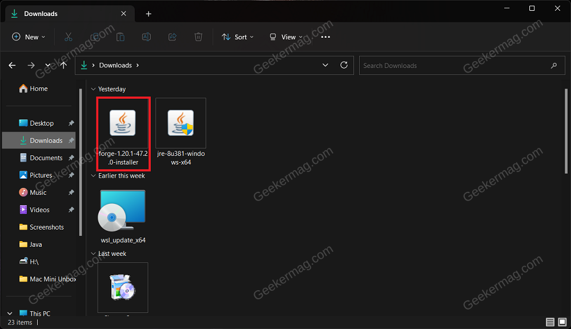Click the Rename icon in toolbar
Screen dimensions: 571x329
click(x=146, y=37)
